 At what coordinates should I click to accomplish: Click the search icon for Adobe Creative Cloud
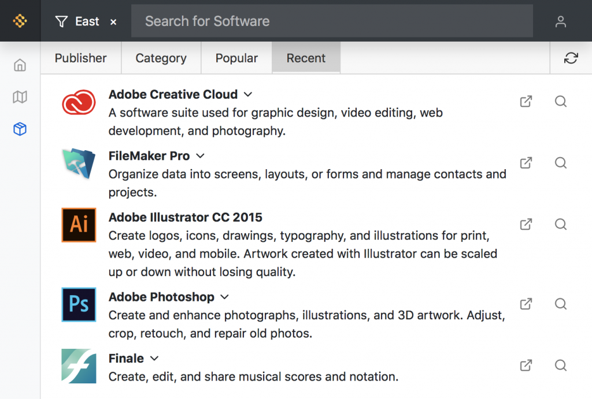561,101
